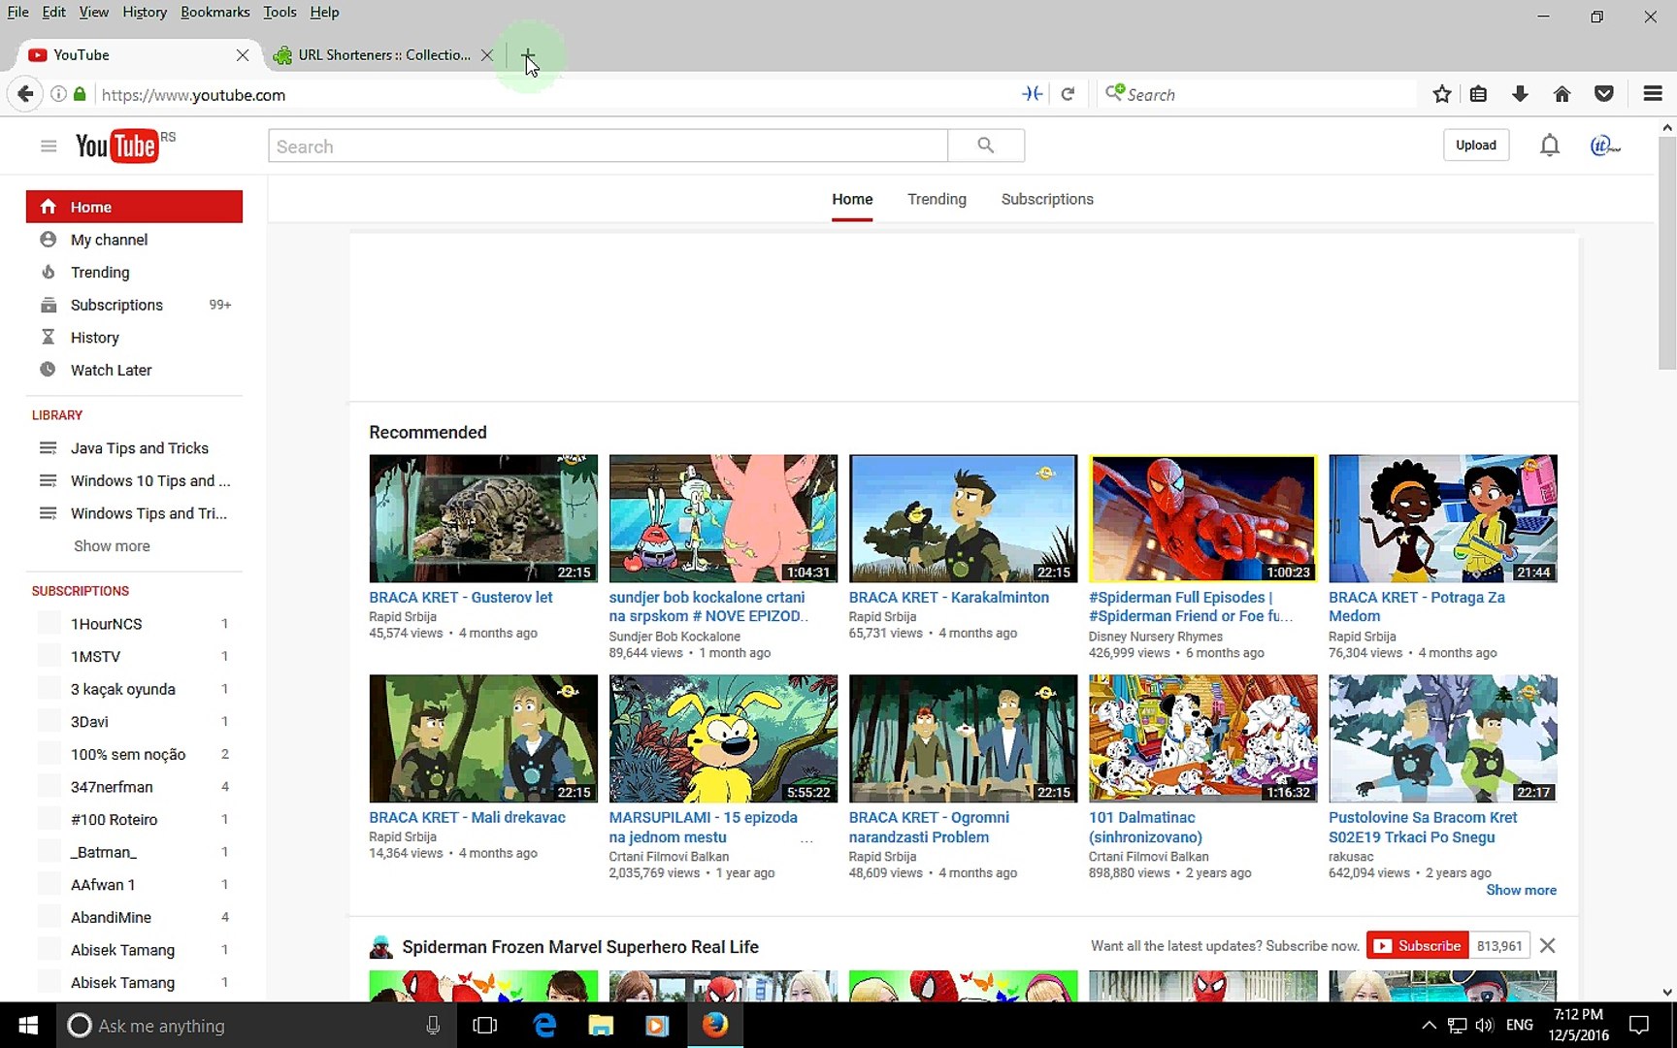This screenshot has height=1048, width=1677.
Task: Open the MARSUPILAMI - 15 epizoda video title
Action: point(703,828)
